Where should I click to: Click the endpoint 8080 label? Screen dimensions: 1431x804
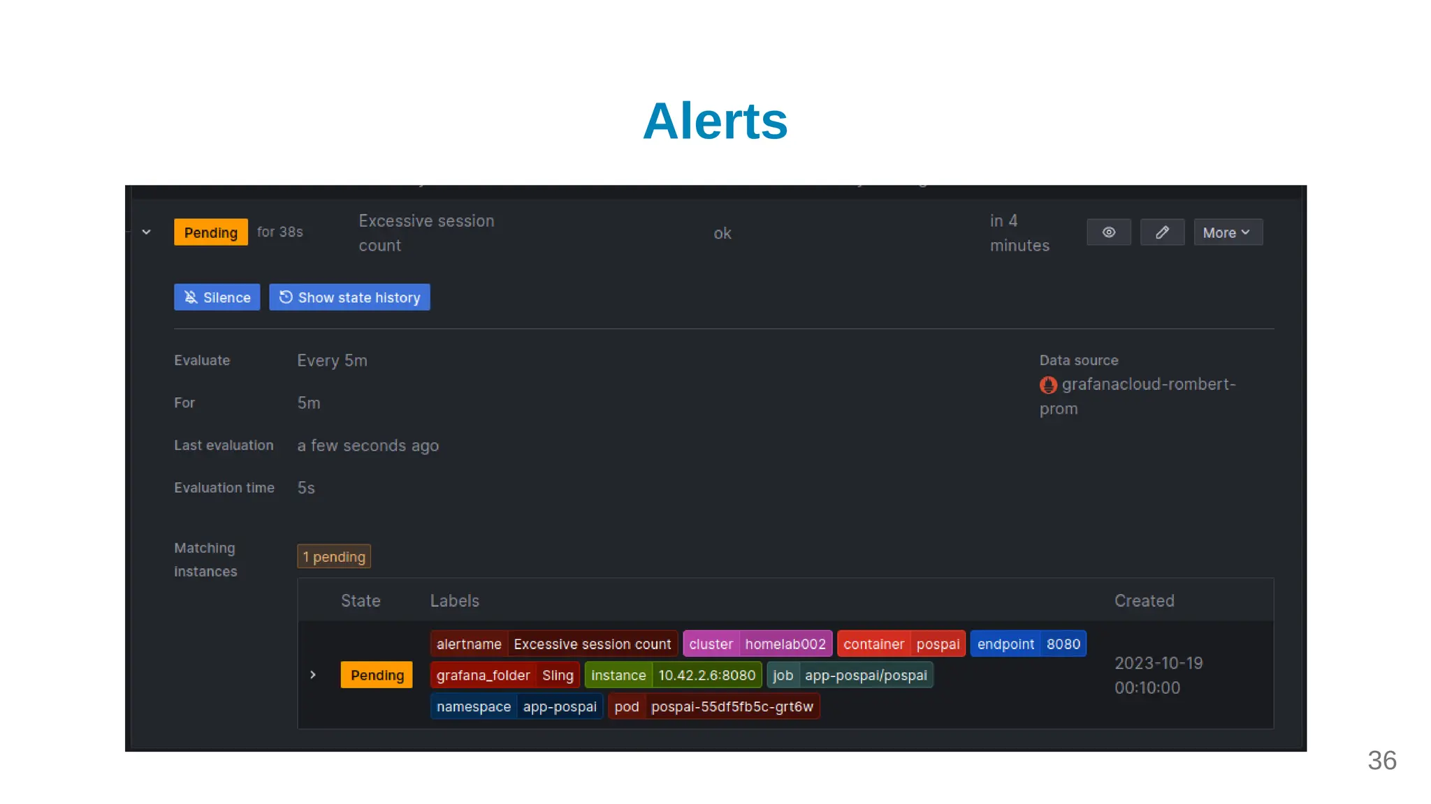(x=1029, y=644)
